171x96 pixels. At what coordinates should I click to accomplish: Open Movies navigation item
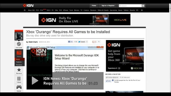pos(77,10)
